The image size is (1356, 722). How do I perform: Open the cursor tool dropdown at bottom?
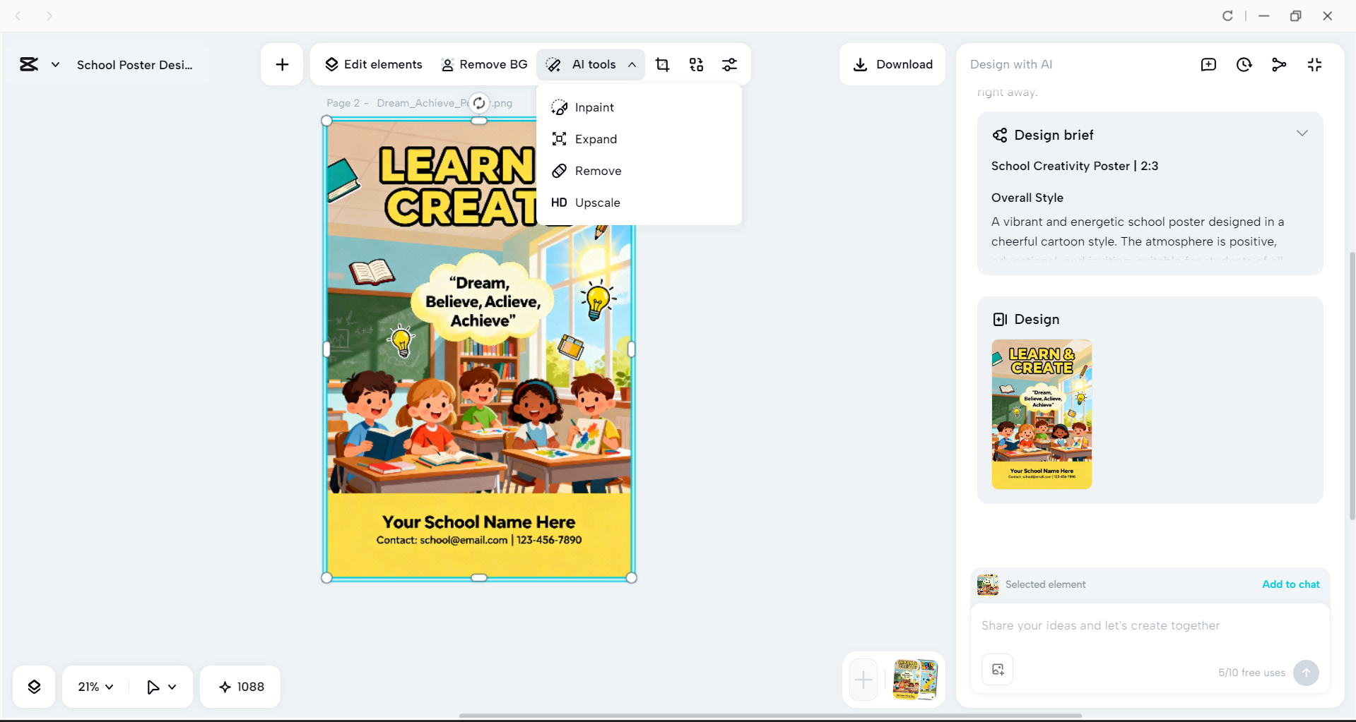coord(160,686)
